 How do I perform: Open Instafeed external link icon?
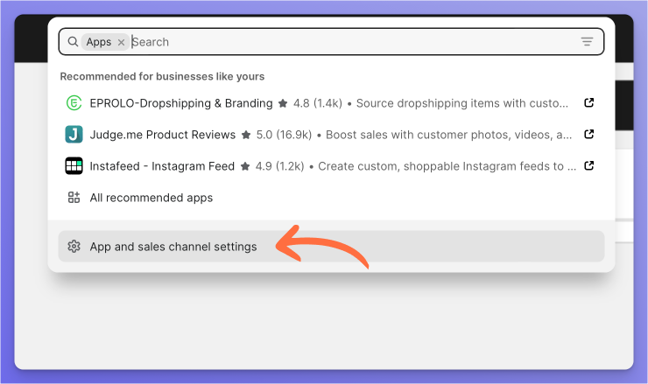(588, 166)
